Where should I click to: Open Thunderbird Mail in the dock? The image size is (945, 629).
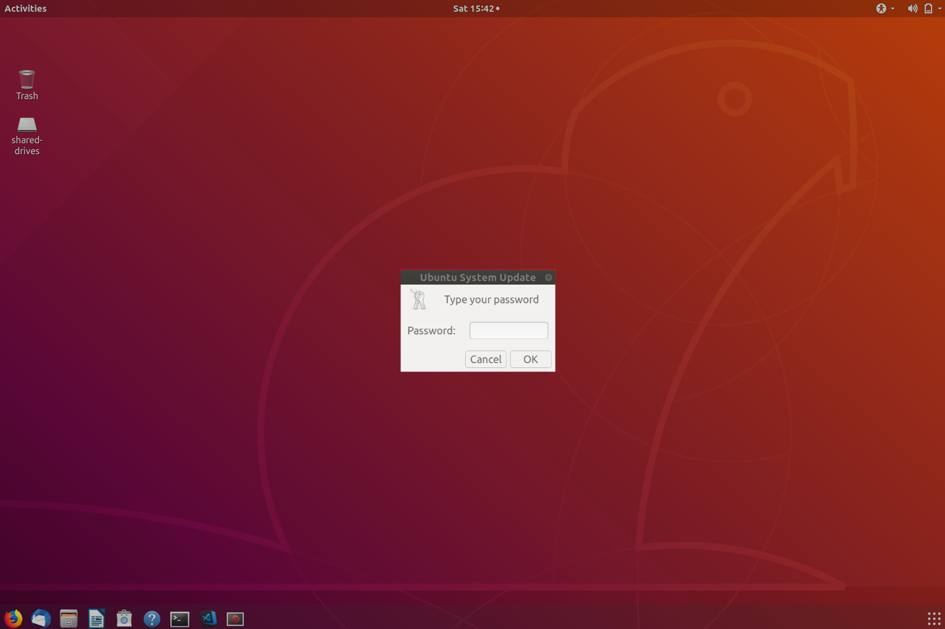pyautogui.click(x=41, y=618)
